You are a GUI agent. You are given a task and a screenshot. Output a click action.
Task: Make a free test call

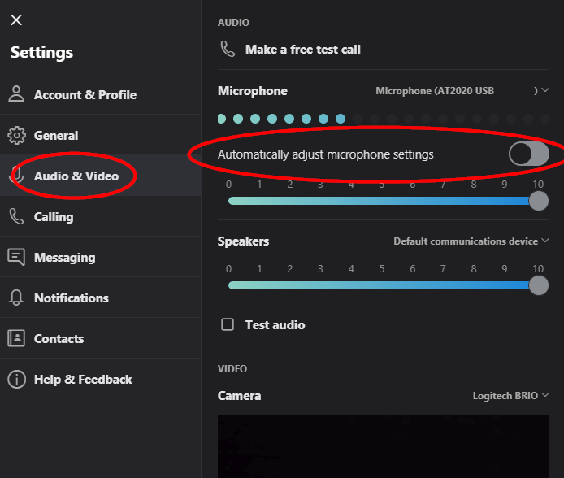coord(303,50)
